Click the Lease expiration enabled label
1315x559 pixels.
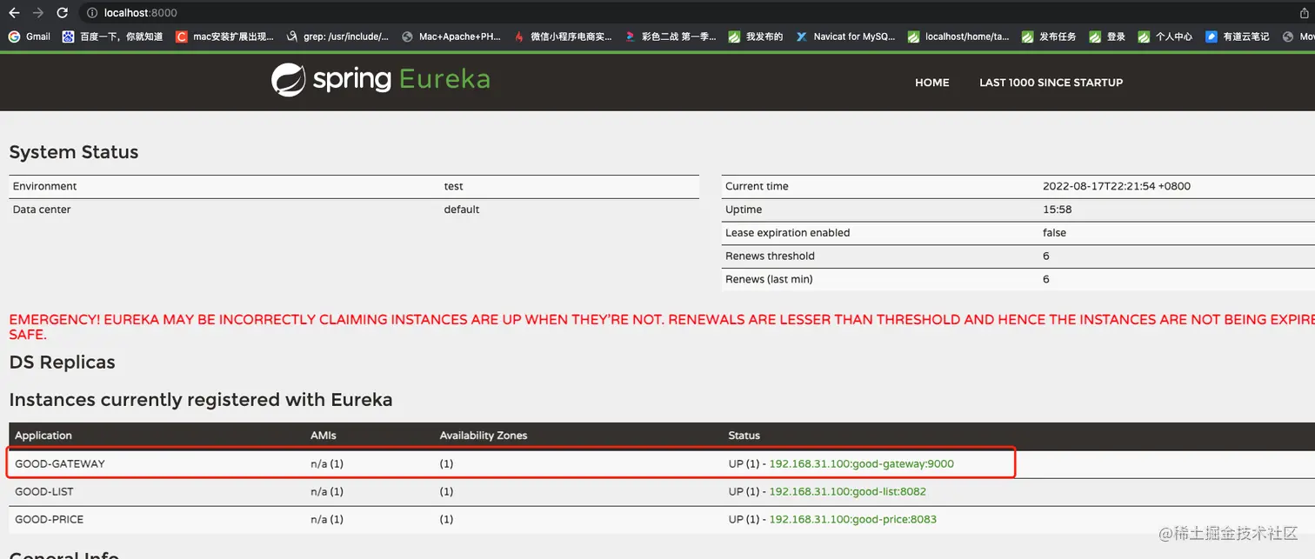[787, 233]
